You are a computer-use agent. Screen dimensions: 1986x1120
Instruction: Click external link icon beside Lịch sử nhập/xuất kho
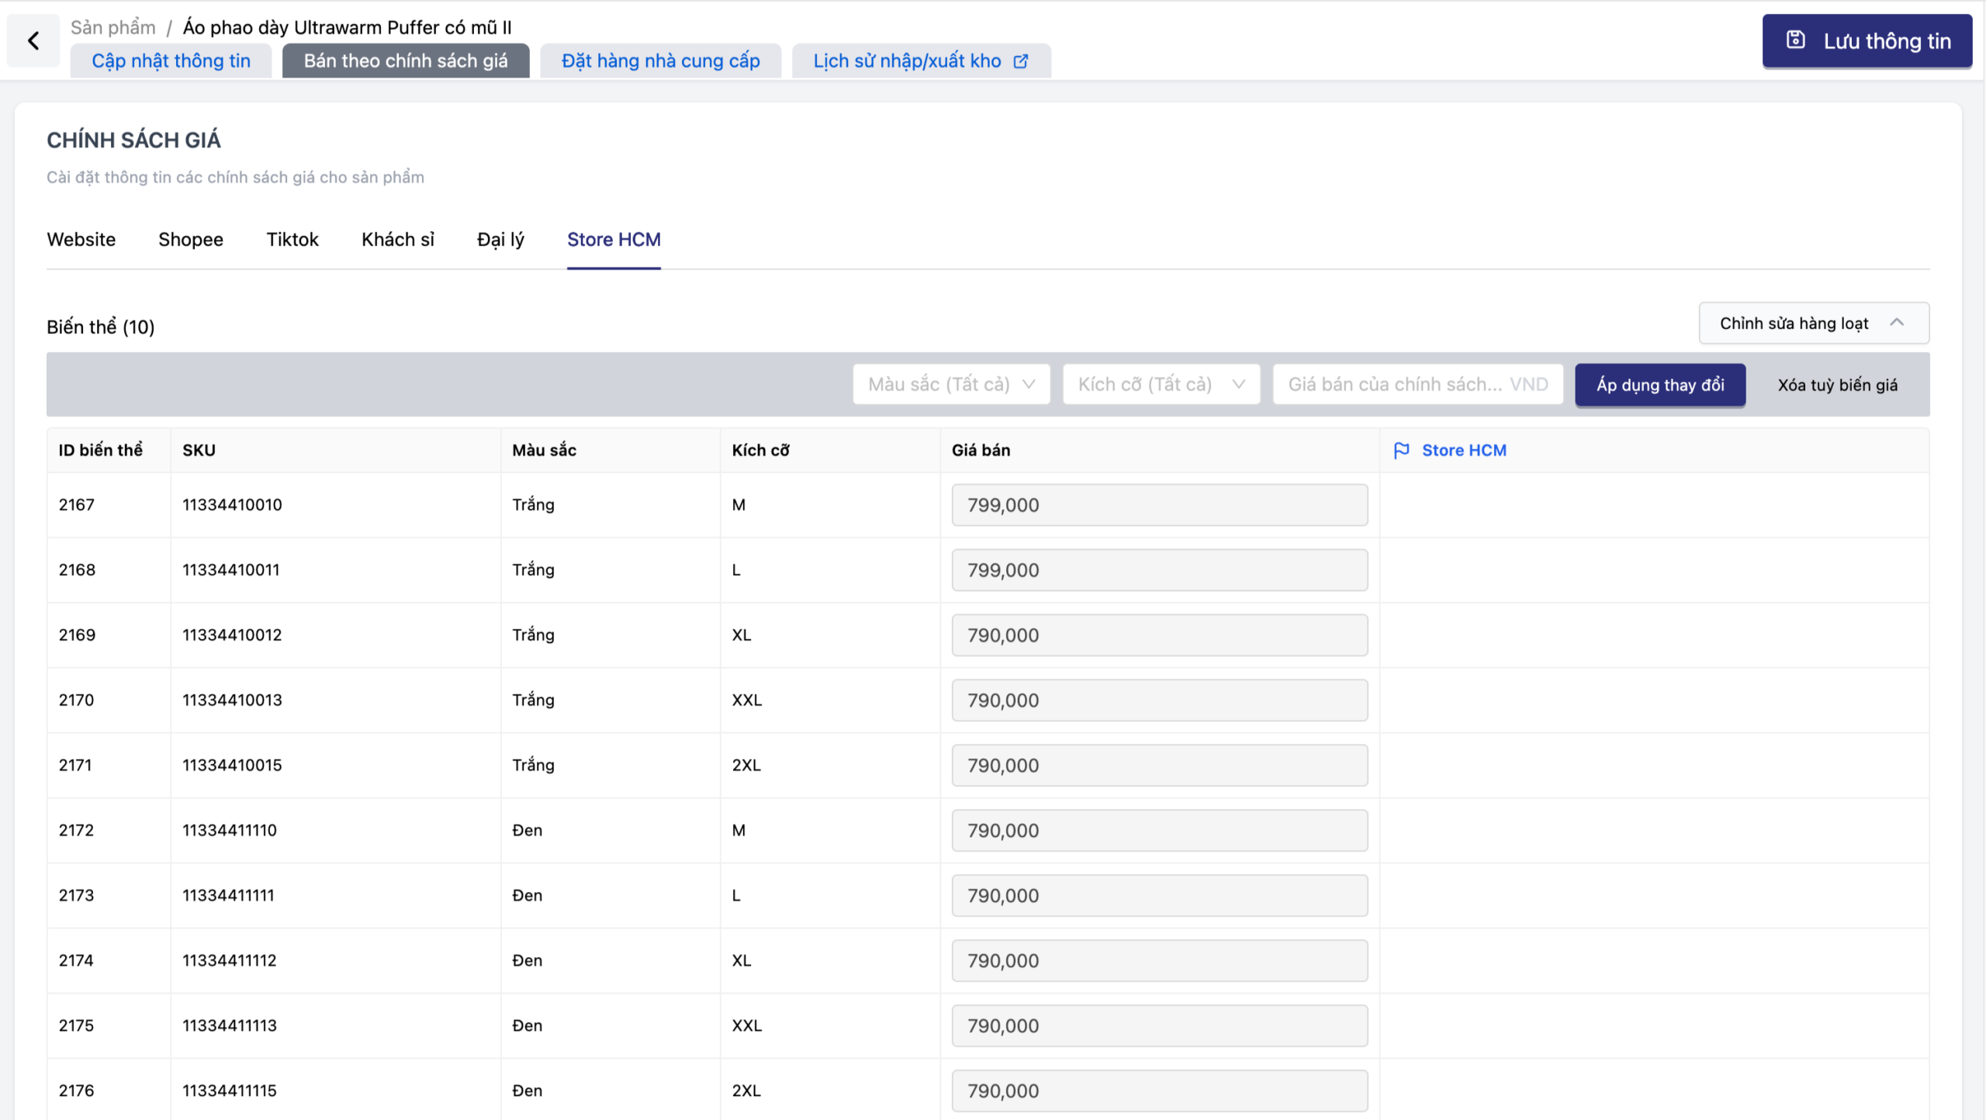click(x=1021, y=61)
